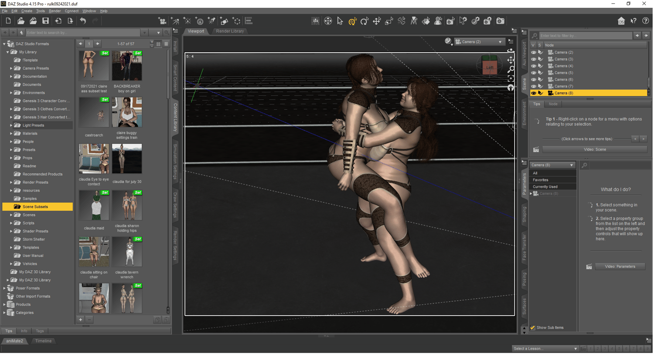
Task: Open the Select a Lesson dropdown
Action: pyautogui.click(x=545, y=349)
